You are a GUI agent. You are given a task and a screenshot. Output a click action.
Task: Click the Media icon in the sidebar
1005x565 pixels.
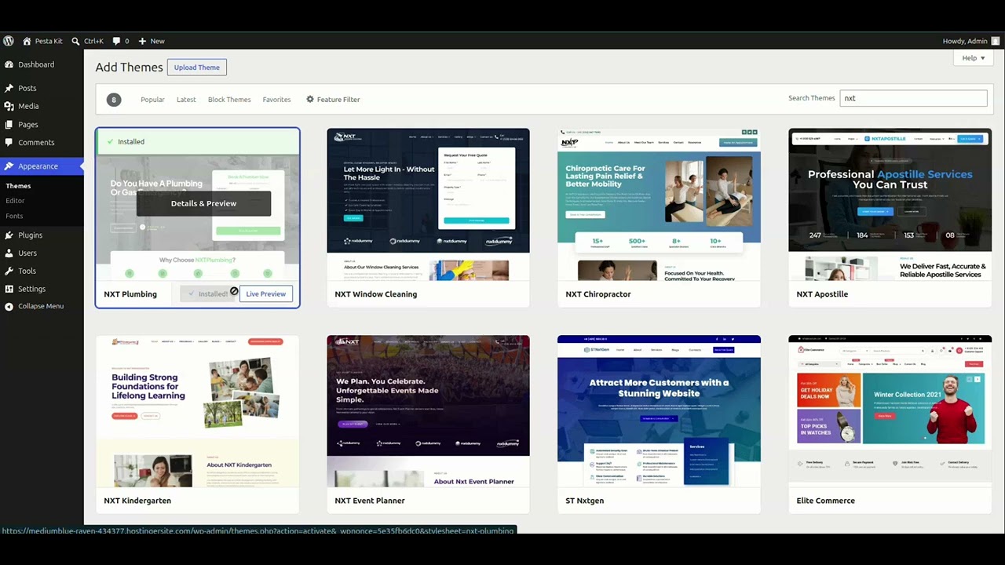point(9,106)
